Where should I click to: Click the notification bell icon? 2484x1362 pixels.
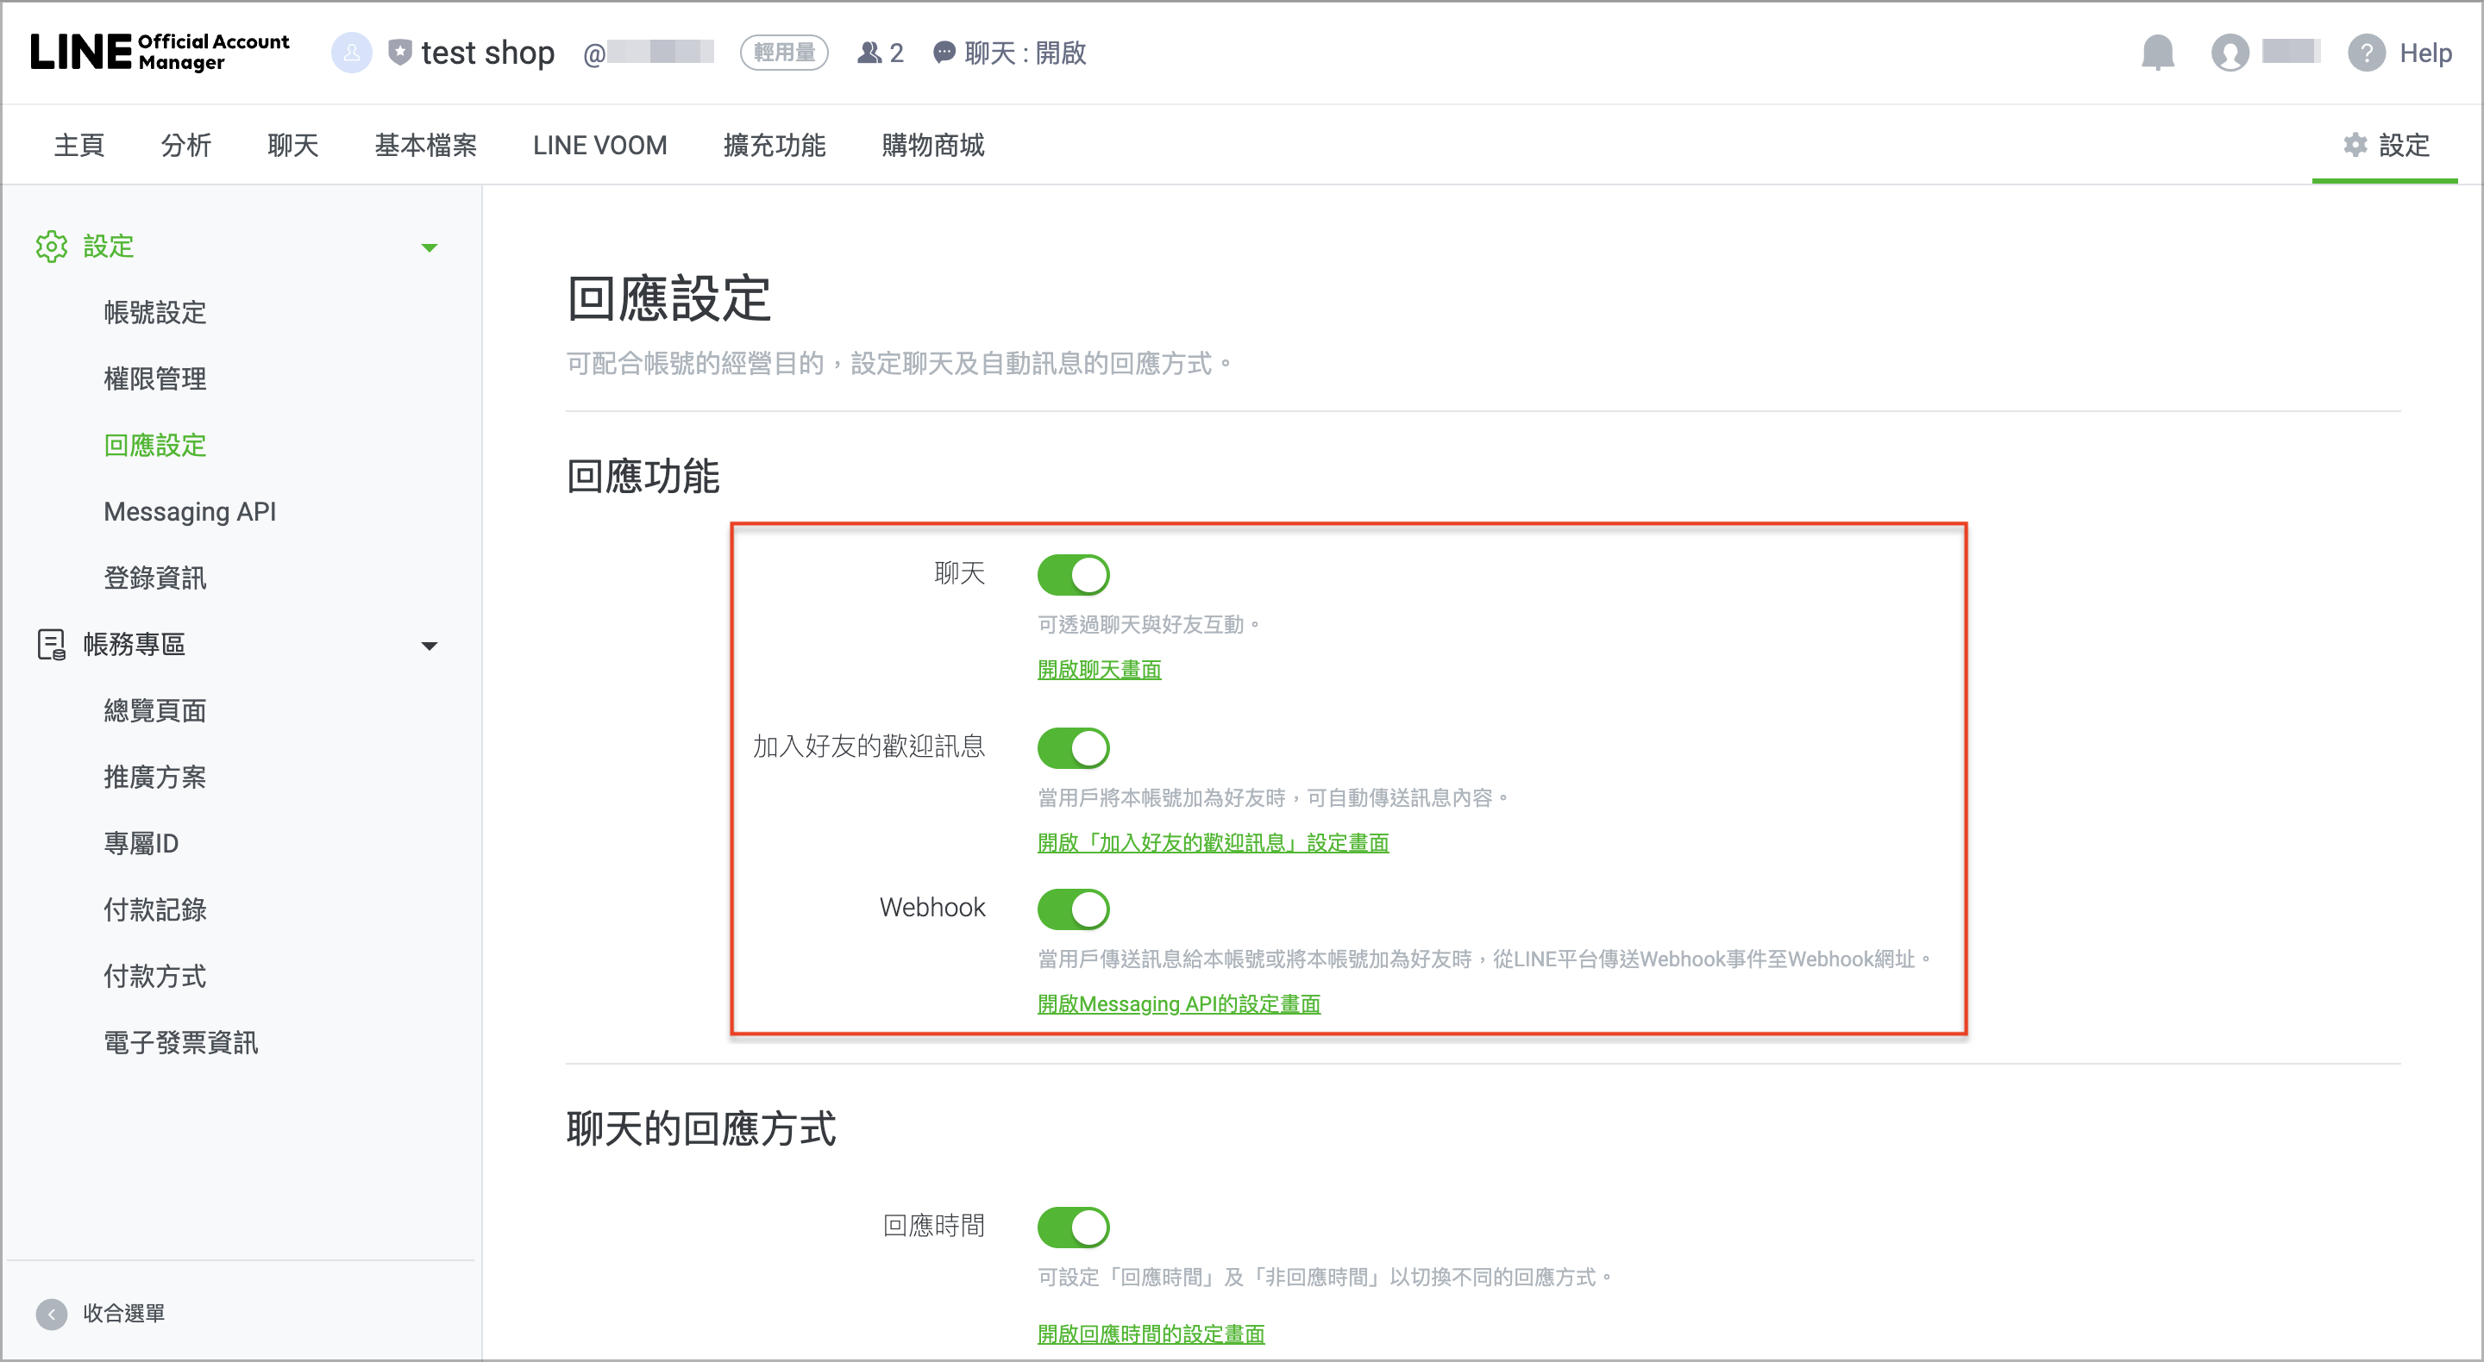[2157, 53]
